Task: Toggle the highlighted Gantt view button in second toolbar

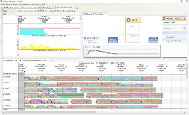Action: click(x=2, y=11)
